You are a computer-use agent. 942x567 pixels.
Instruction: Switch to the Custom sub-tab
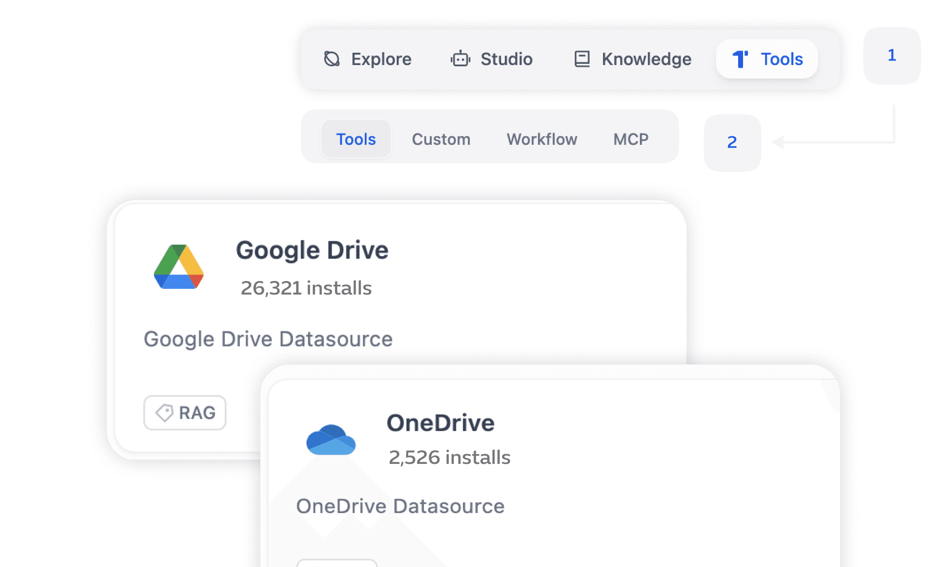pos(441,139)
